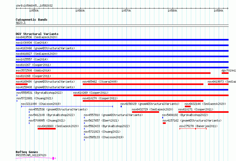Screen dimensions: 236x161
Task: Click the RefSeq Genes track title
Action: (x=27, y=152)
